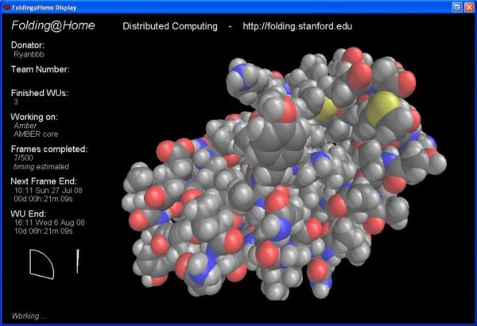Click the Working... status text
Screen dimensions: 477x326
pyautogui.click(x=29, y=316)
